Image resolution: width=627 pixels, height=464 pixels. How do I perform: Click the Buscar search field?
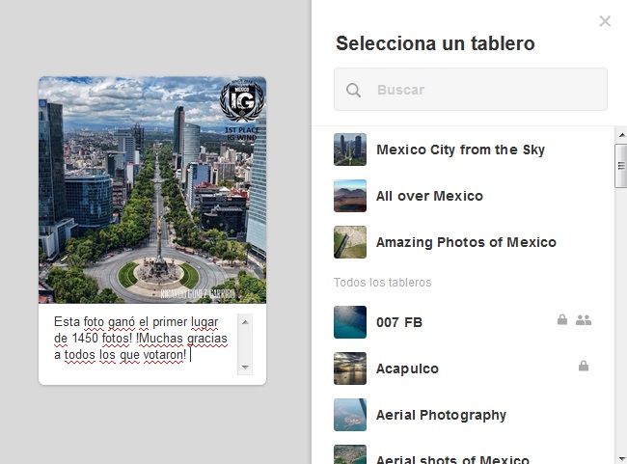[471, 89]
